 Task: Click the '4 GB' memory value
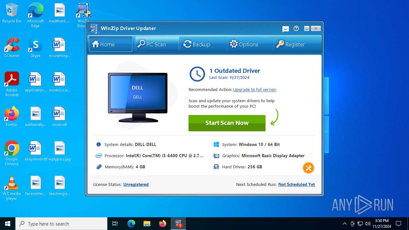(140, 167)
